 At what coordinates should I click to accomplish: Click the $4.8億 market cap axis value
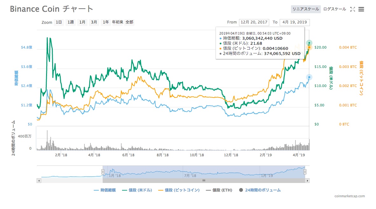(x=26, y=47)
